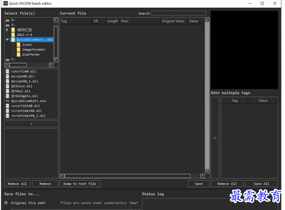This screenshot has height=210, width=285.
Task: Click the platforms folder icon
Action: coord(18,54)
